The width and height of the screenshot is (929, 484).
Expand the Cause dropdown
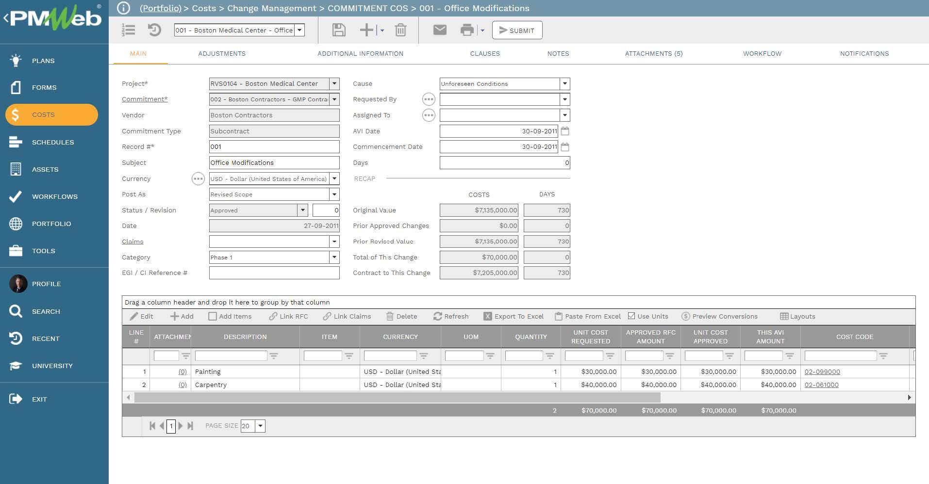[x=565, y=83]
